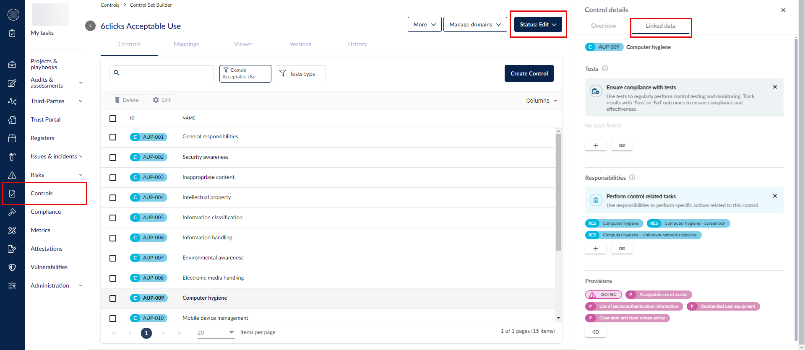Click link icon under Provisions section
The width and height of the screenshot is (805, 350).
pos(595,332)
